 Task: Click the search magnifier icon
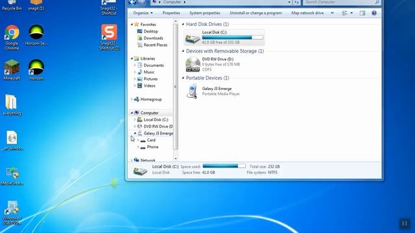pyautogui.click(x=377, y=2)
